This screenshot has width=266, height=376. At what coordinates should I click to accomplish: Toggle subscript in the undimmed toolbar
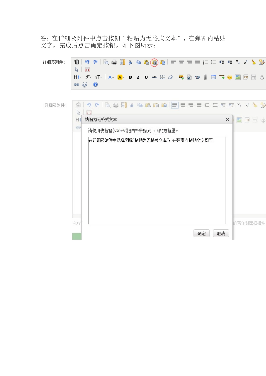pyautogui.click(x=238, y=62)
